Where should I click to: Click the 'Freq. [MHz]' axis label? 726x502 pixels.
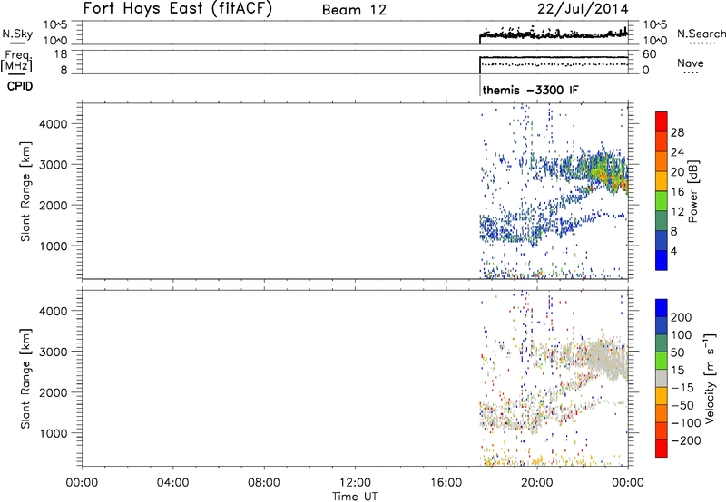[x=17, y=61]
